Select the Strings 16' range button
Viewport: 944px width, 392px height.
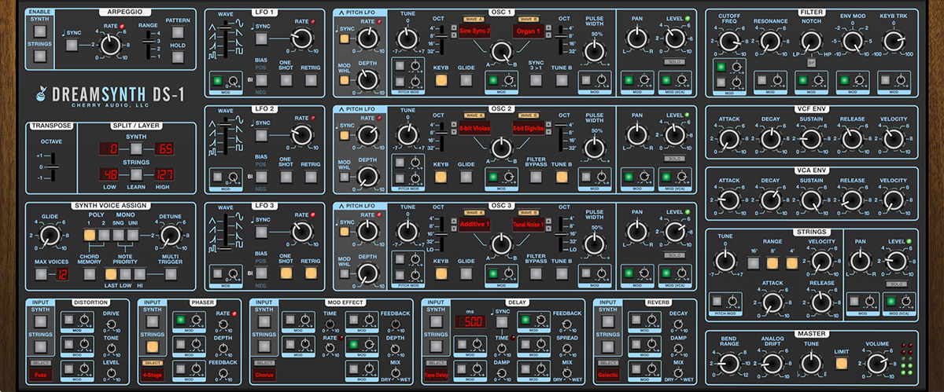pos(754,263)
